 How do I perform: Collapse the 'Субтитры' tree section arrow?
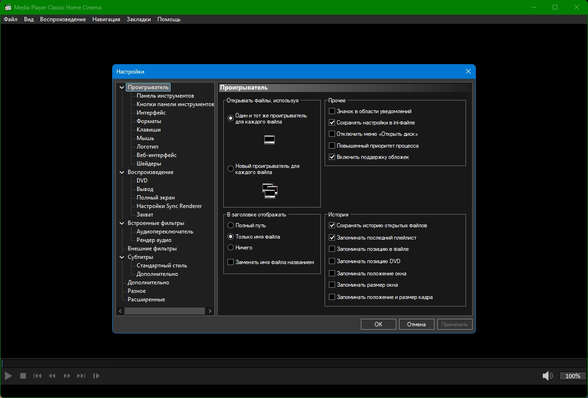pyautogui.click(x=122, y=257)
